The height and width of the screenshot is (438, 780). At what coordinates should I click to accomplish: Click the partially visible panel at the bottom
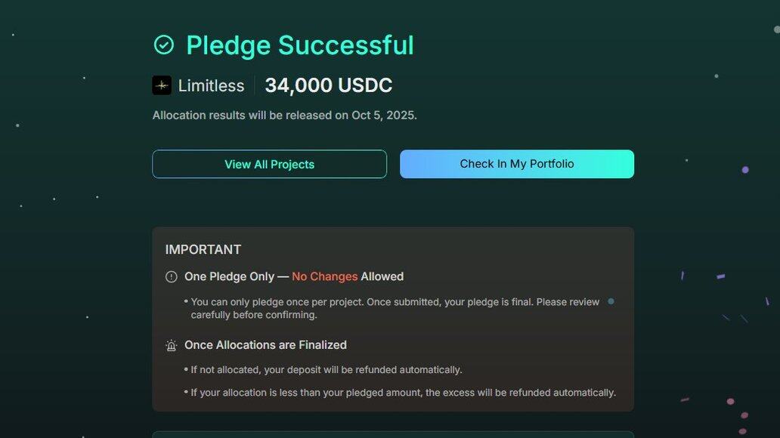click(393, 434)
